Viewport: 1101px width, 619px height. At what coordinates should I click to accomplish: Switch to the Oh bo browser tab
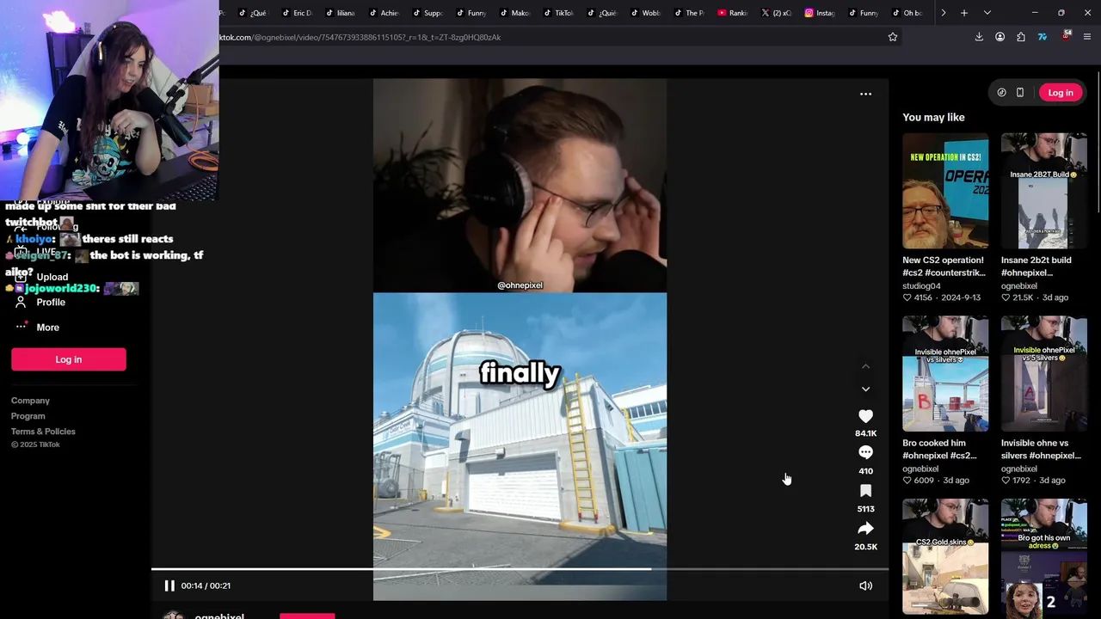pos(907,13)
